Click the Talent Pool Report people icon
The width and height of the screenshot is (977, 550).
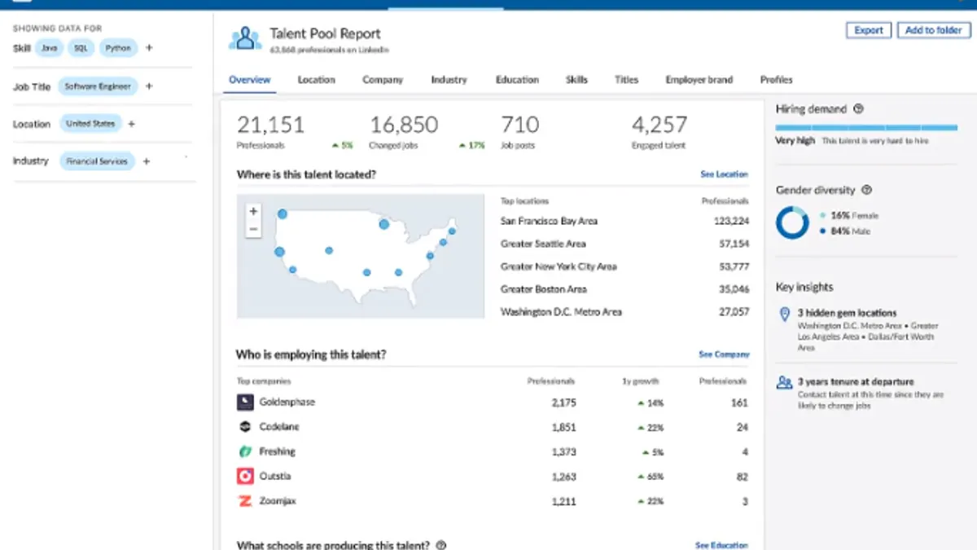pyautogui.click(x=245, y=38)
